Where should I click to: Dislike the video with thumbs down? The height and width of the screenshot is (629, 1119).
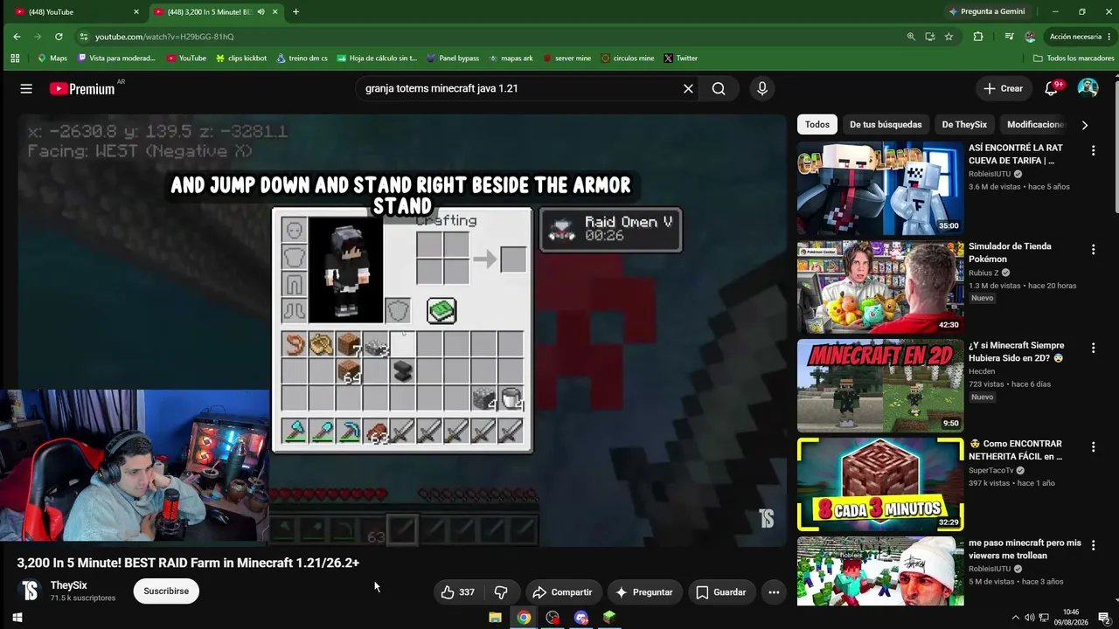click(x=501, y=592)
